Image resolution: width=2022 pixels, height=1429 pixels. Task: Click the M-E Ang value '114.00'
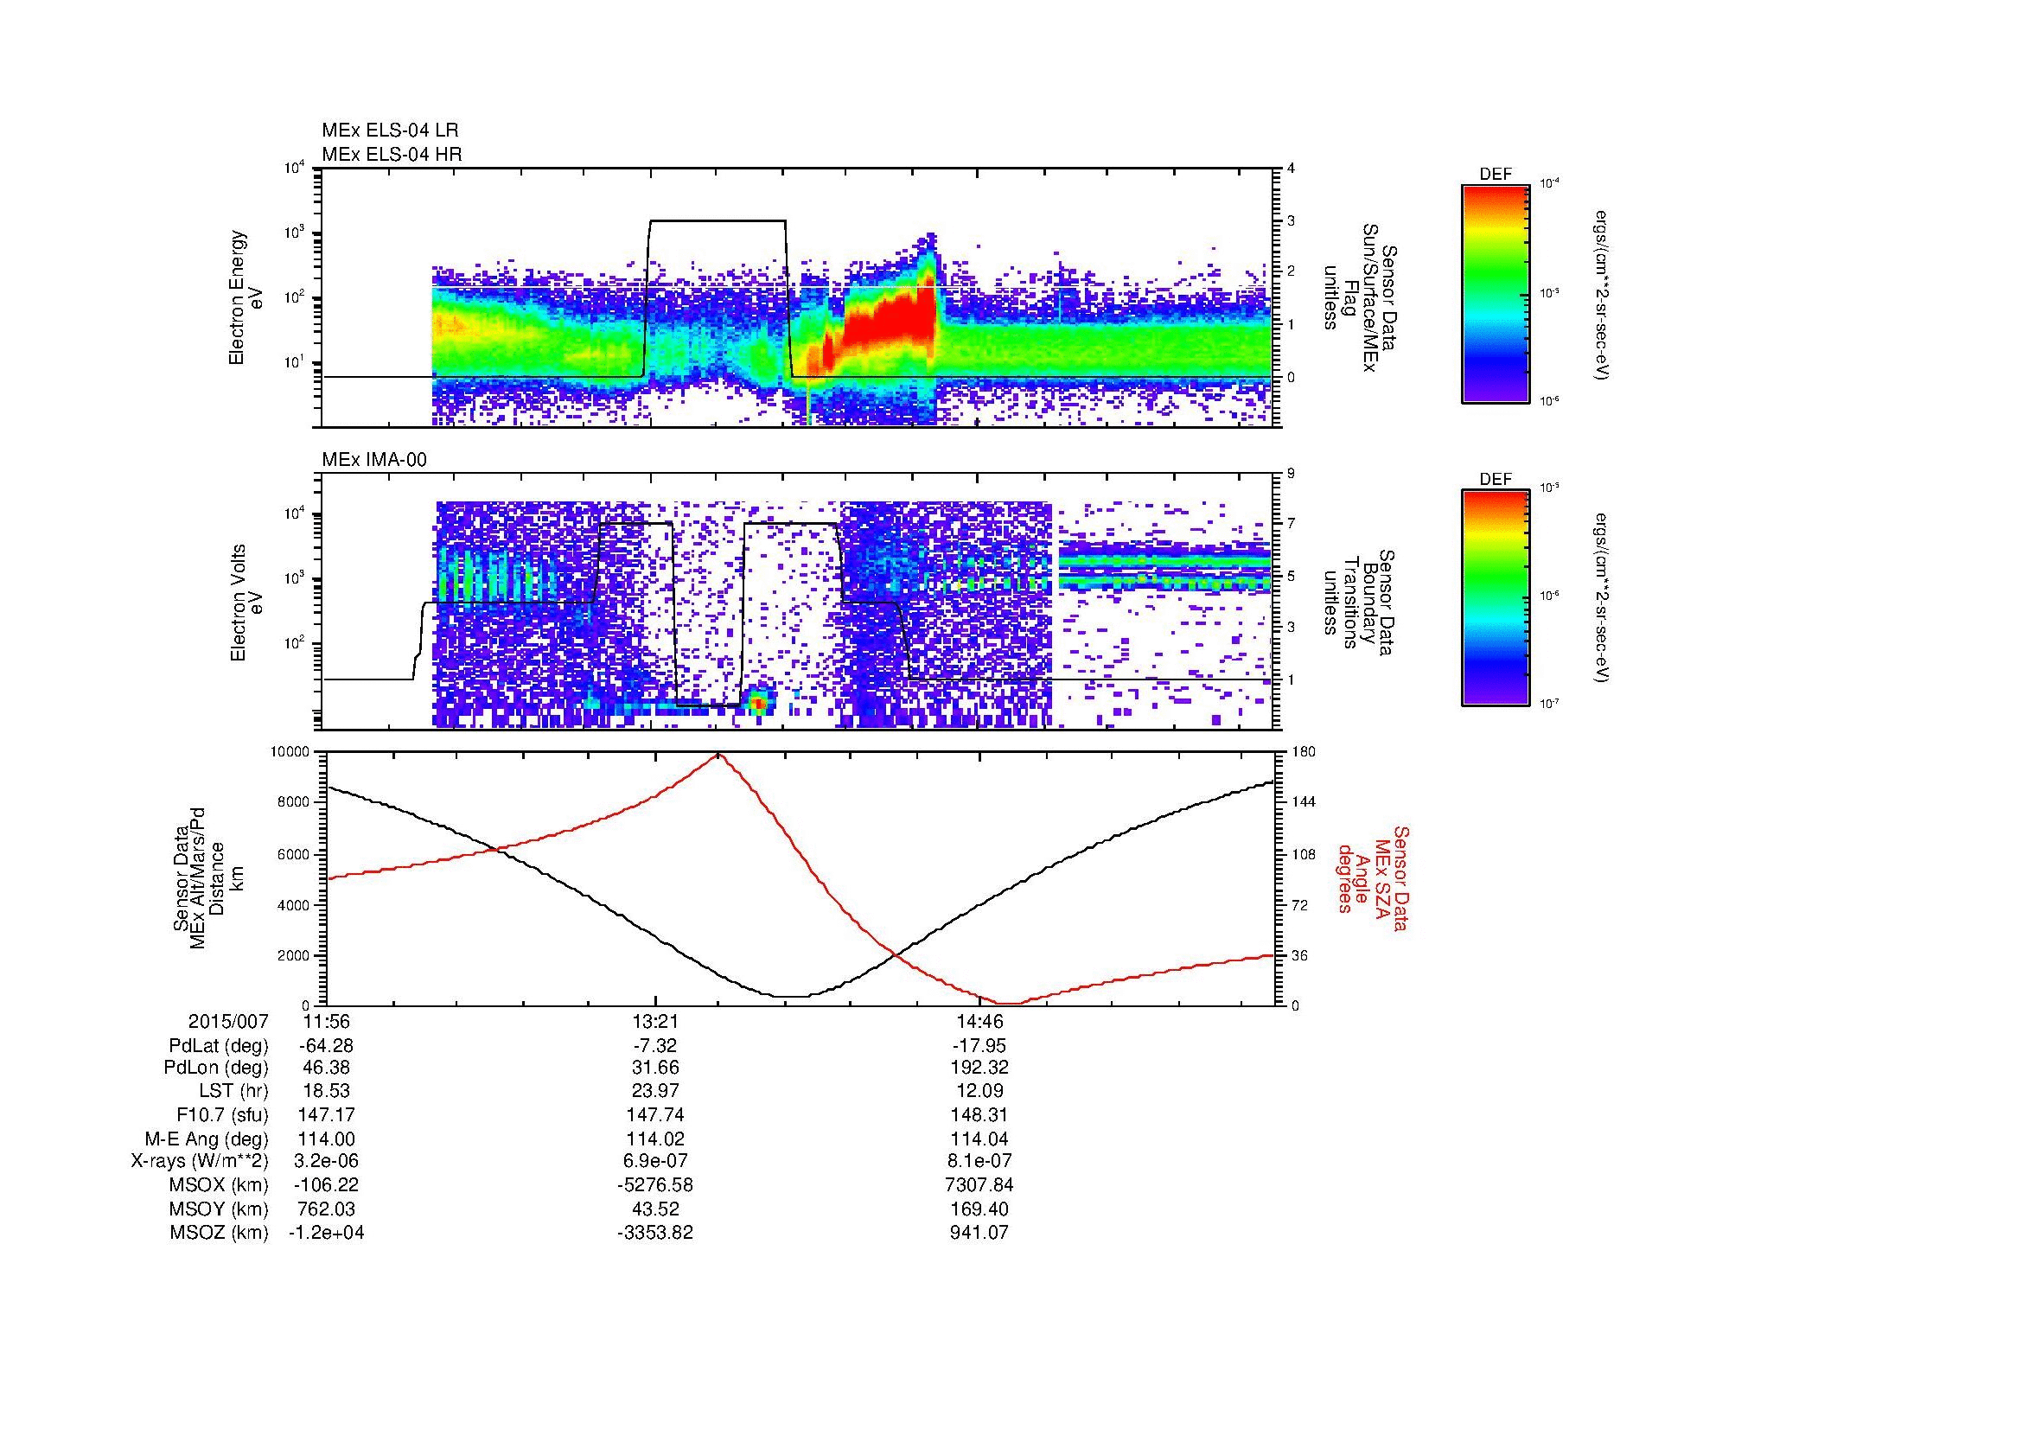click(327, 1139)
